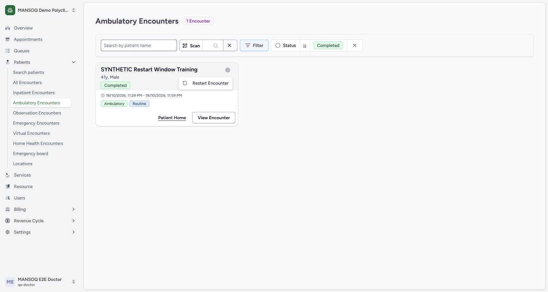Click the Queues list icon
Viewport: 548px width, 292px height.
[x=8, y=51]
